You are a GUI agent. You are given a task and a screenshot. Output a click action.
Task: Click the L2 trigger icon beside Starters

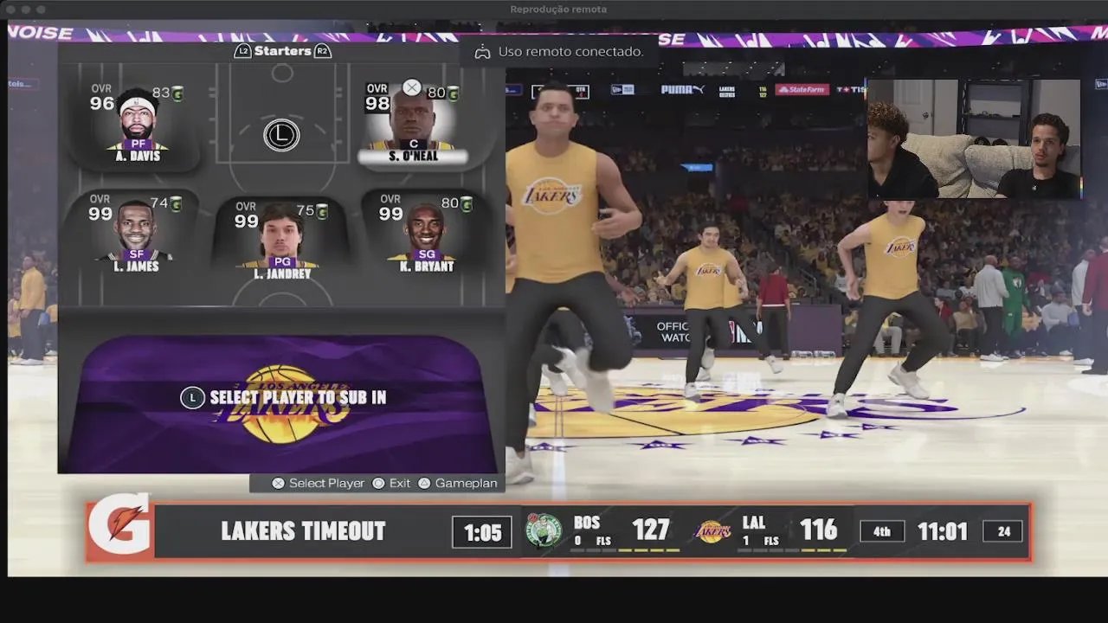pyautogui.click(x=243, y=51)
